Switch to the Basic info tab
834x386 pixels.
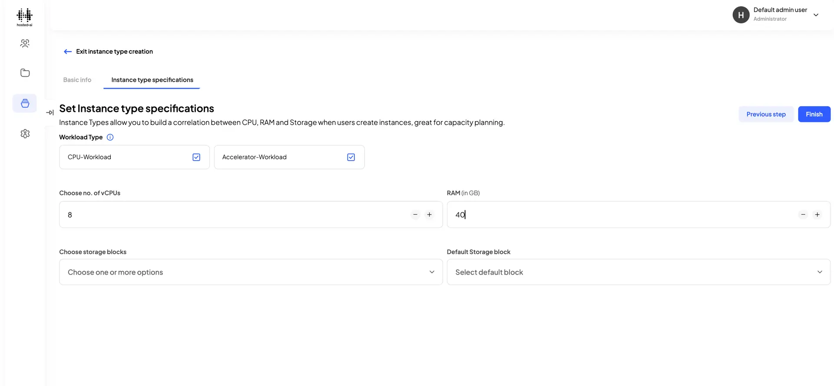pos(77,80)
